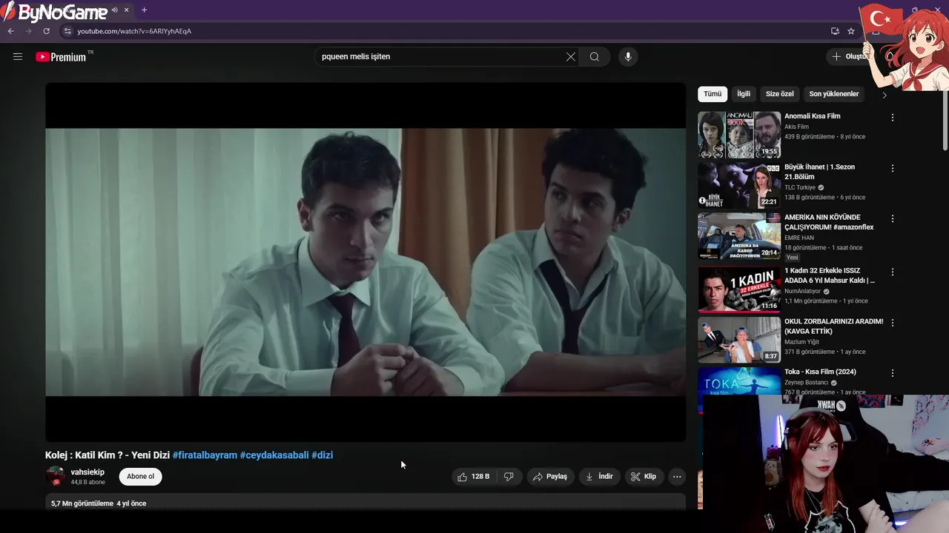Select the İlgili filter chip
The image size is (949, 533).
tap(744, 94)
